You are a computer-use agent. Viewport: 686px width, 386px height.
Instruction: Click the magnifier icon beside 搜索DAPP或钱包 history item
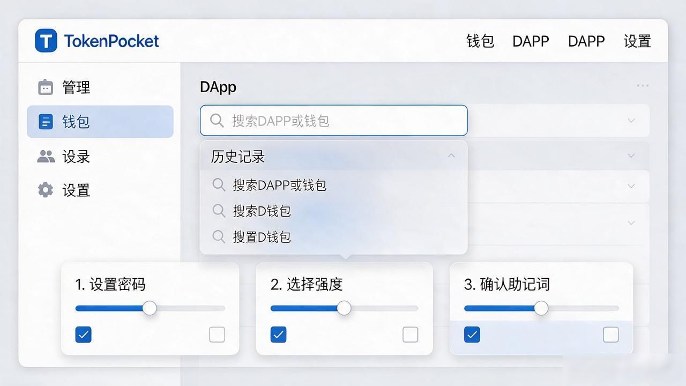[219, 184]
